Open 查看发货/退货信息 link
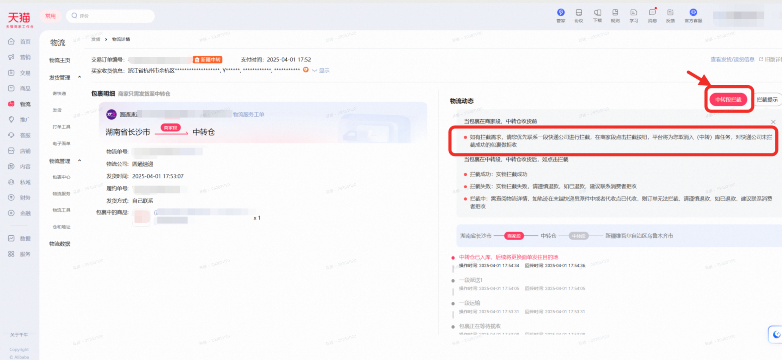Screen dimensions: 782x360 [732, 59]
